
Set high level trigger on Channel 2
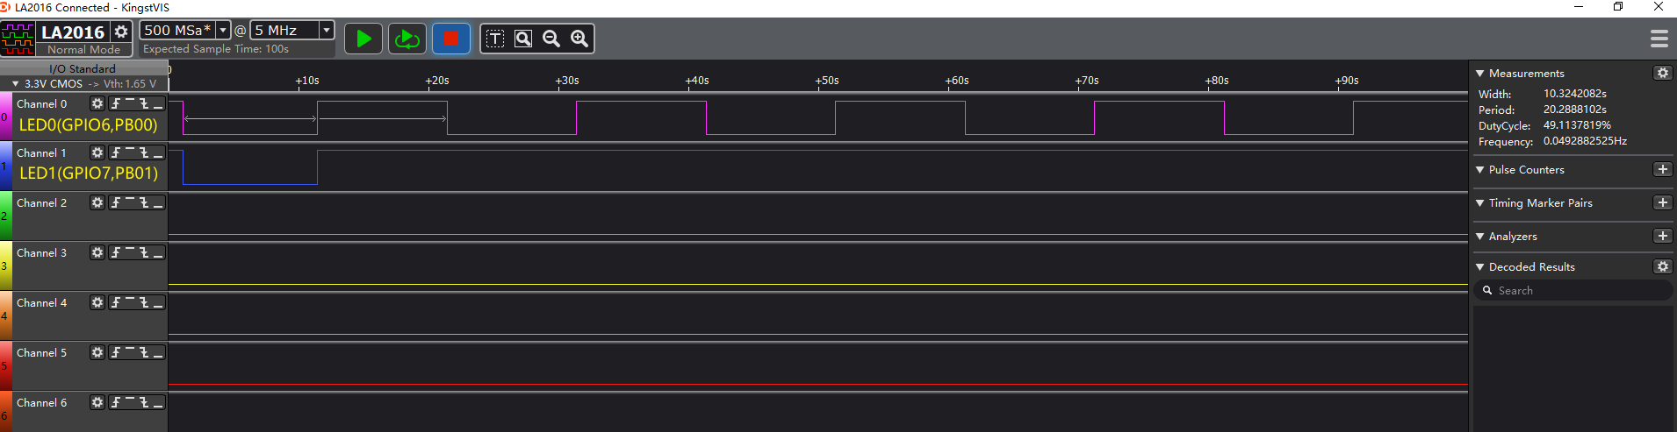130,202
